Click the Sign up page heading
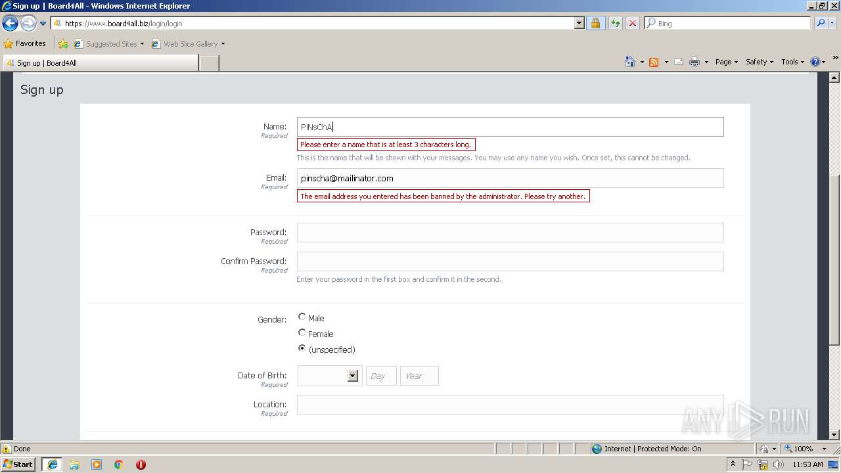This screenshot has height=473, width=841. coord(42,89)
